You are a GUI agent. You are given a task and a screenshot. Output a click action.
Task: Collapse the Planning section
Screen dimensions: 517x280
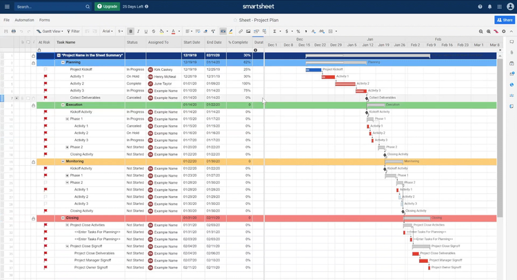click(63, 62)
